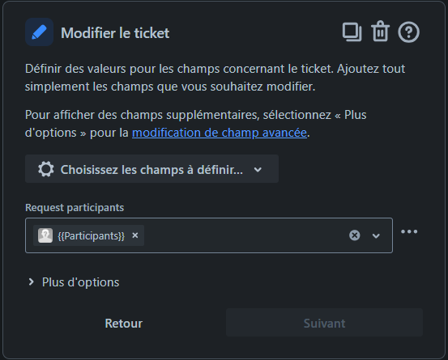Click the gear icon in the field chooser
Viewport: 448px width, 360px height.
(45, 169)
